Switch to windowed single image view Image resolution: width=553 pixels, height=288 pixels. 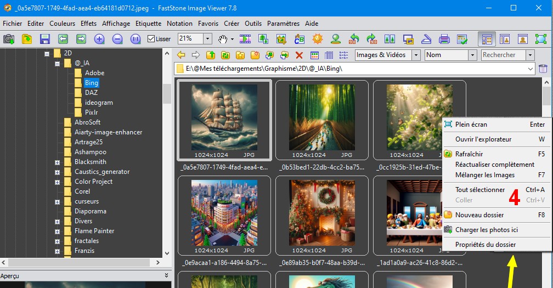(523, 39)
